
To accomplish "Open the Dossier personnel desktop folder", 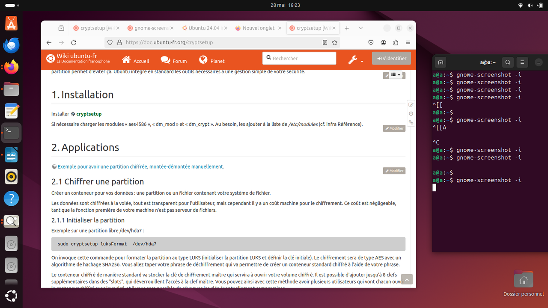I will click(x=523, y=283).
